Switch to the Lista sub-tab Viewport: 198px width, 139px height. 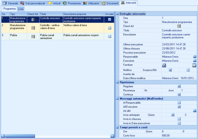(21, 9)
